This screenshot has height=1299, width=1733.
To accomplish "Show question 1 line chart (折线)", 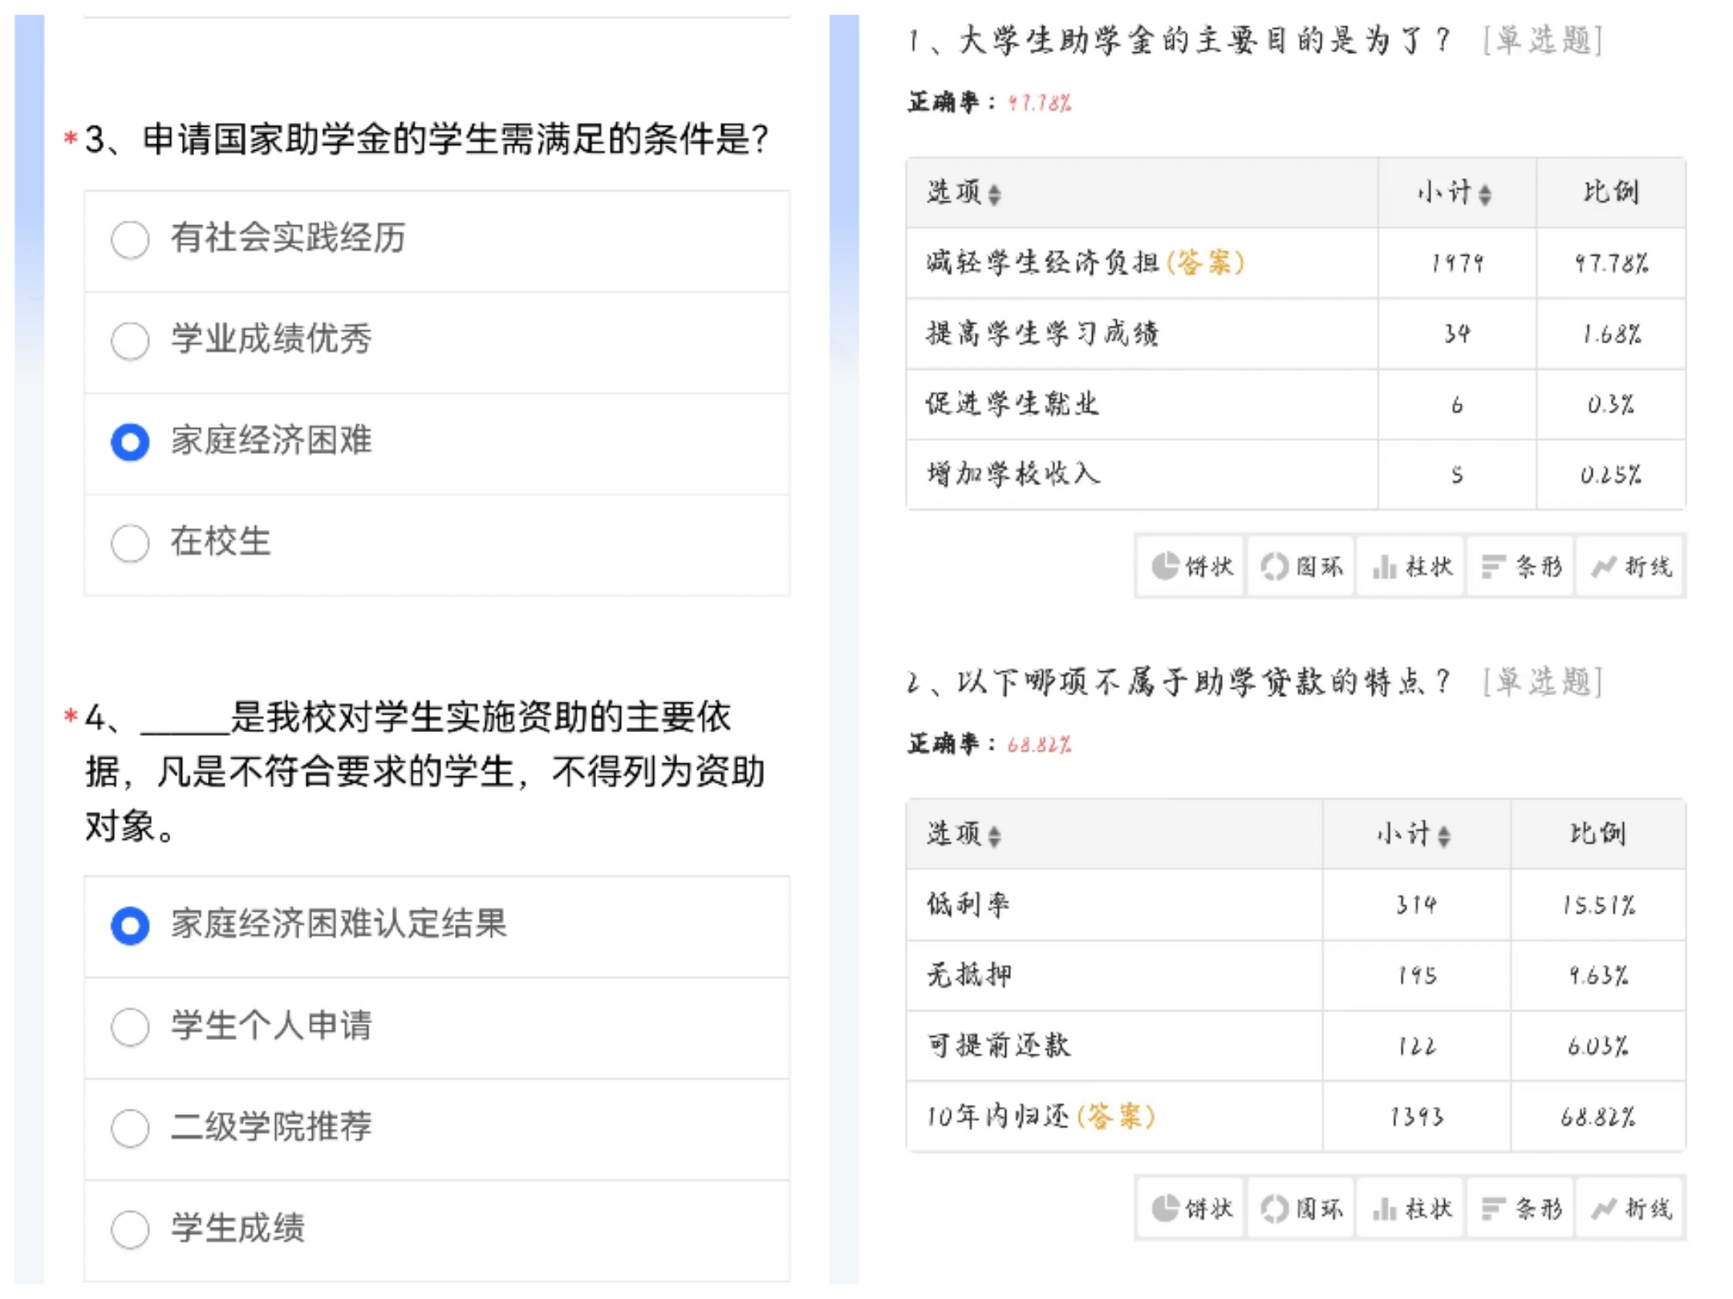I will (x=1630, y=567).
